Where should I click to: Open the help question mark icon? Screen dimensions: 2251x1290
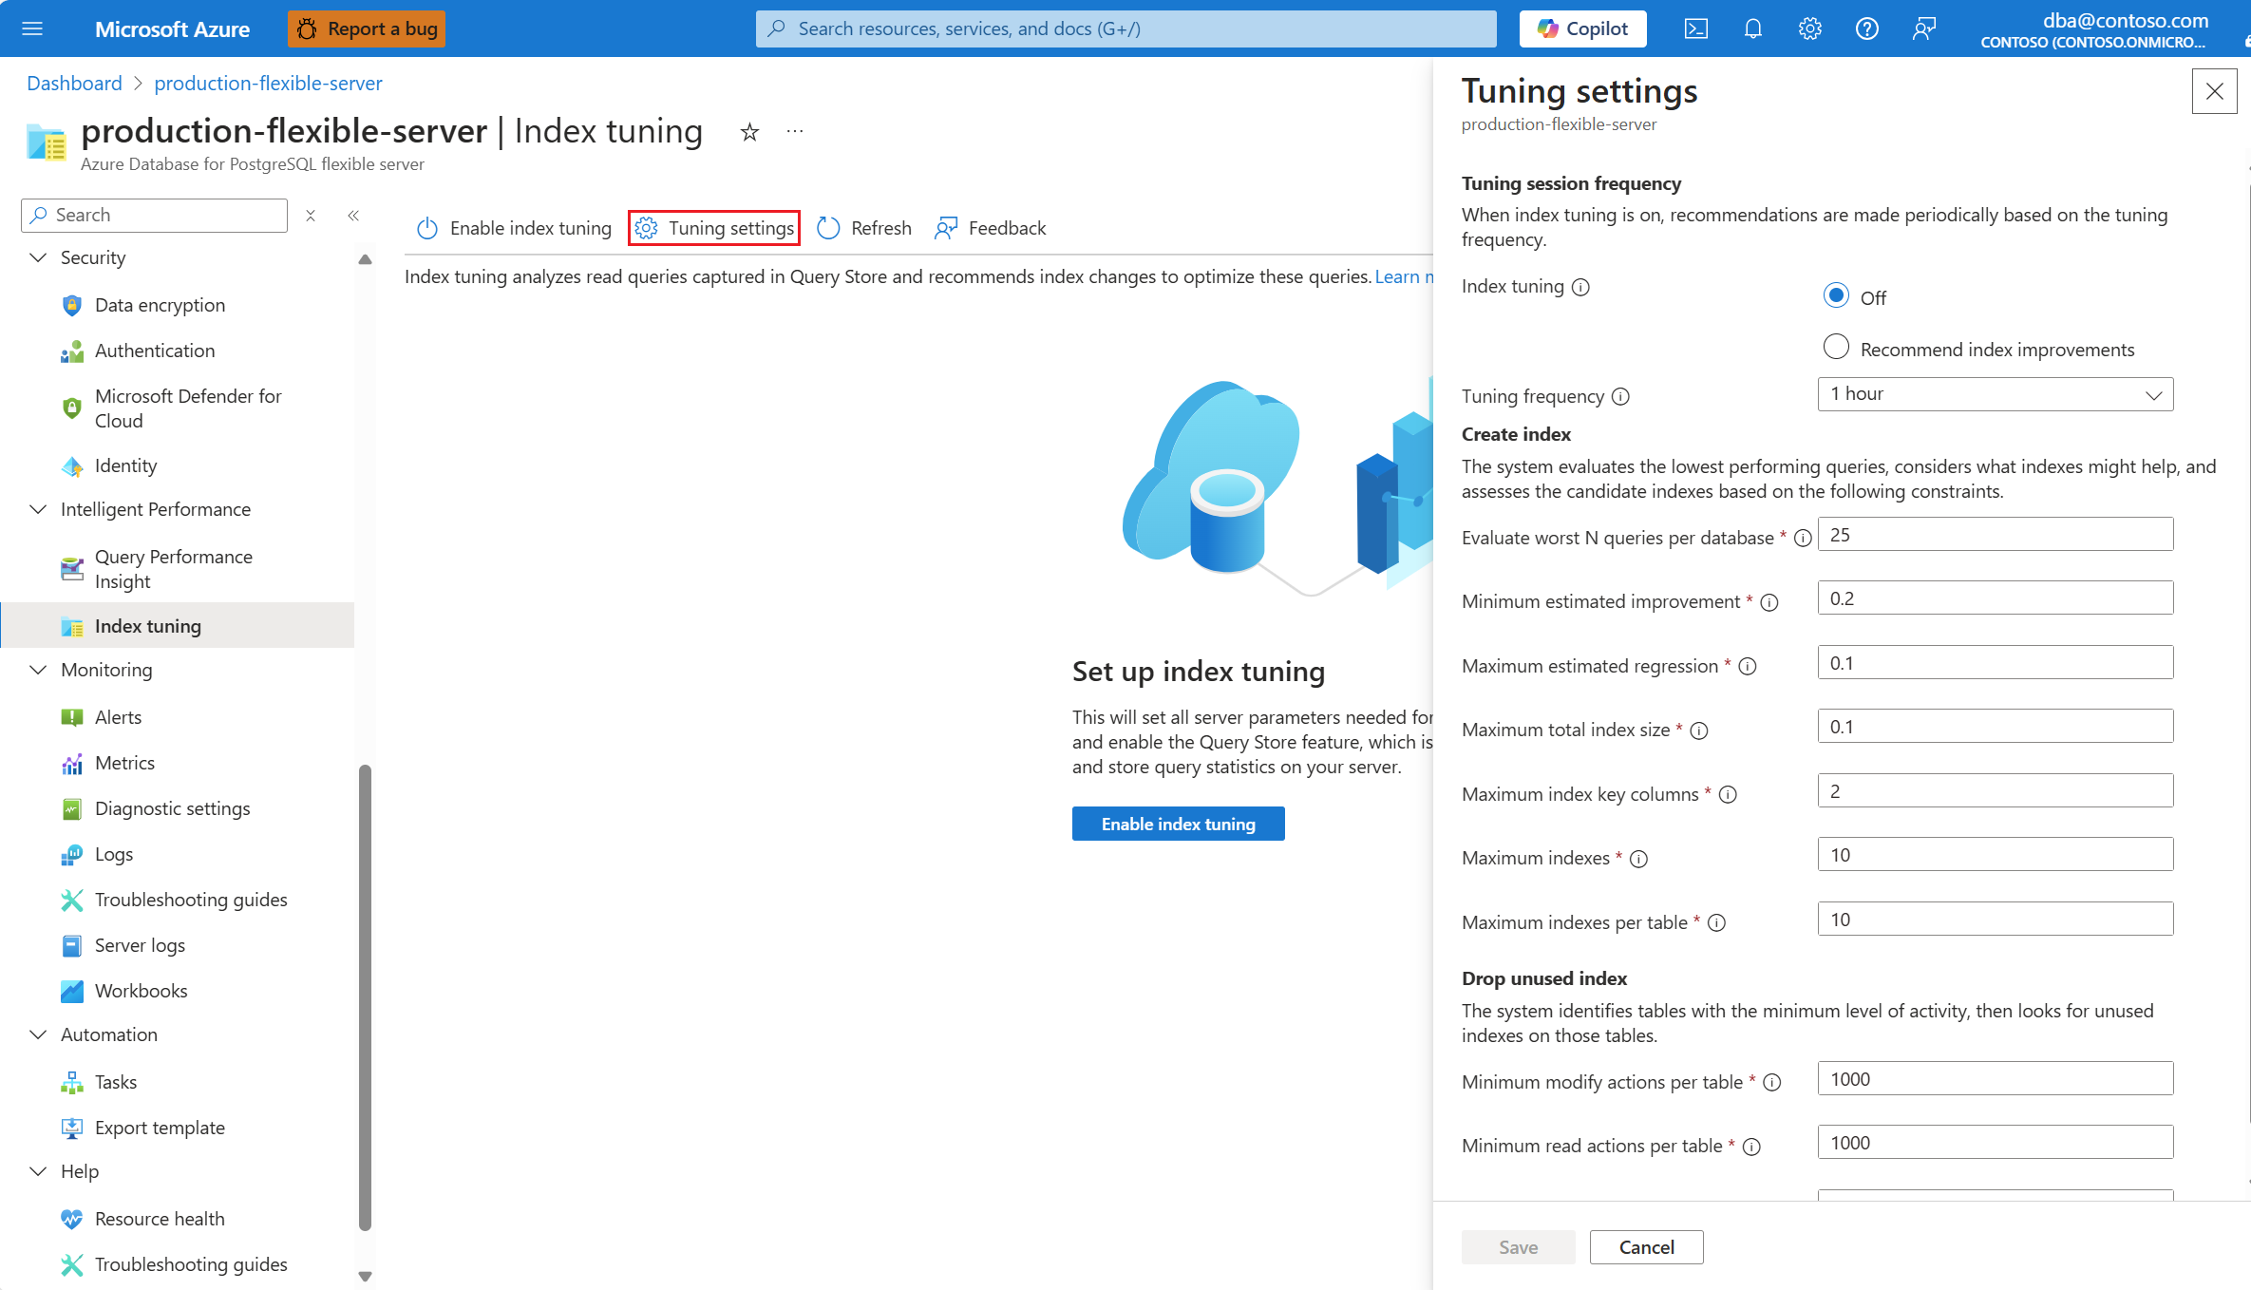(1866, 28)
